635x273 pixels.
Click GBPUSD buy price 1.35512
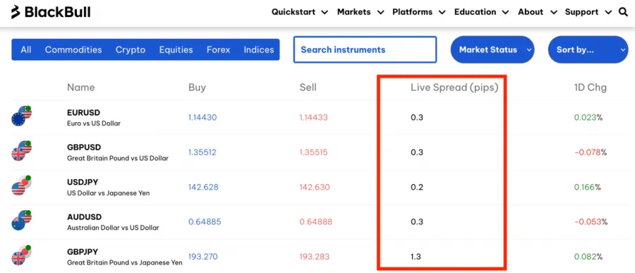pos(202,152)
